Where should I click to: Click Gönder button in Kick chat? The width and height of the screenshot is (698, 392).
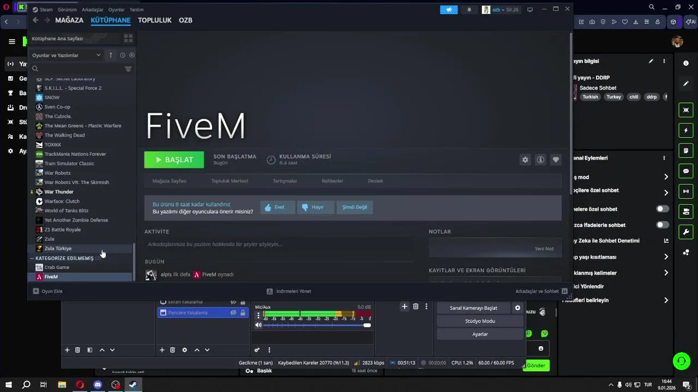(x=535, y=365)
